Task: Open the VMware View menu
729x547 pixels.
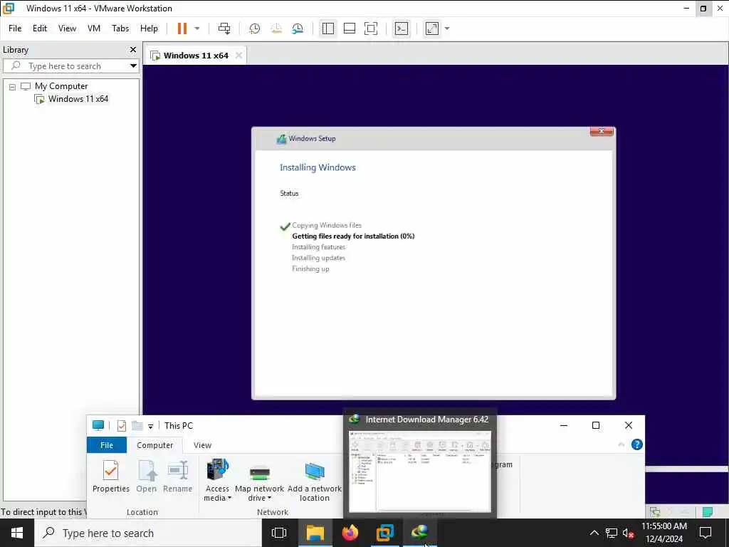Action: [x=67, y=28]
